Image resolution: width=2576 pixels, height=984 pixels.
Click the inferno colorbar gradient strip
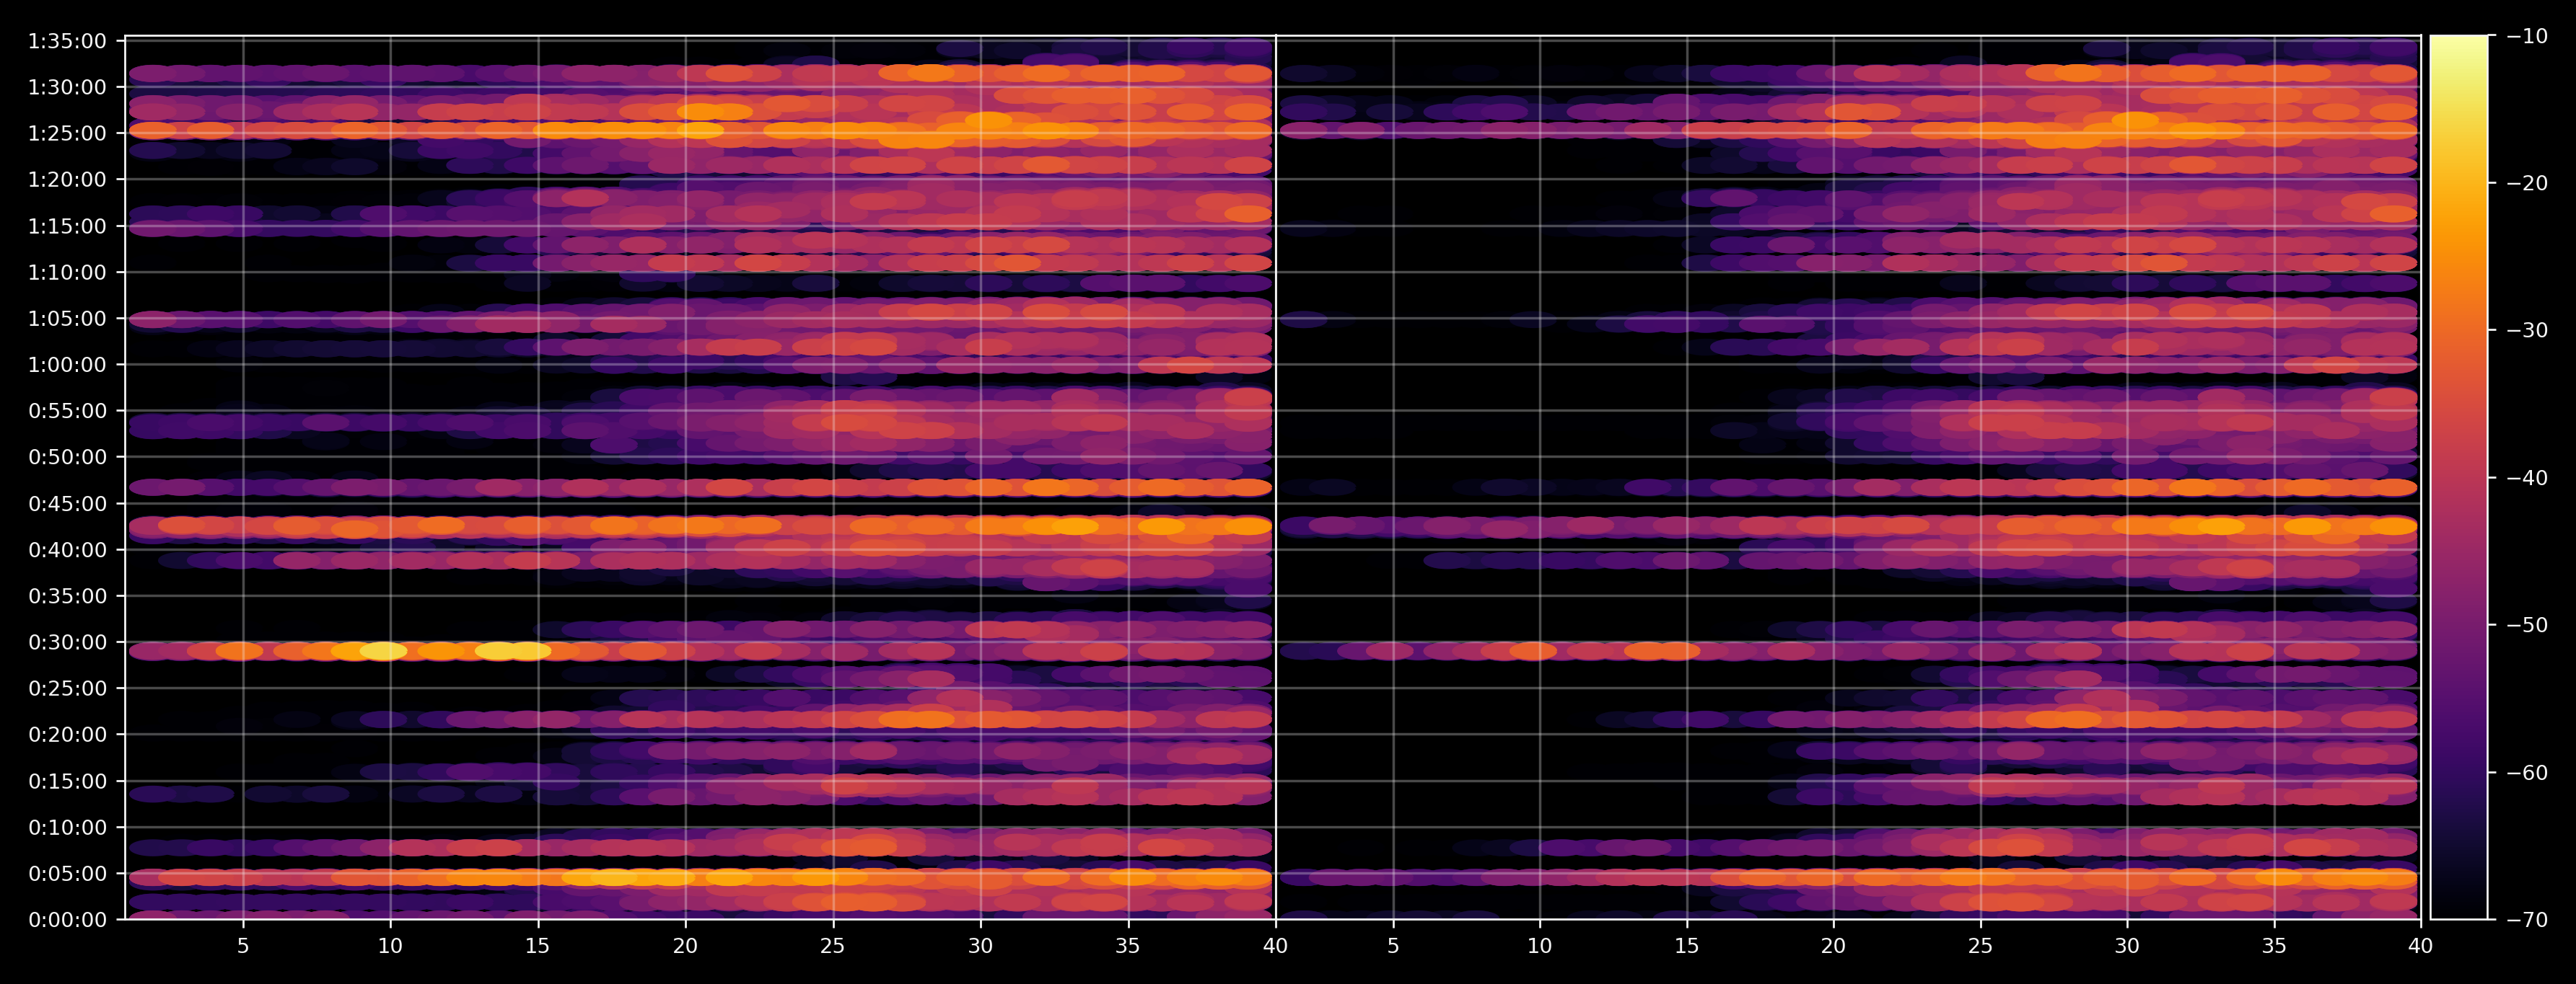point(2459,477)
